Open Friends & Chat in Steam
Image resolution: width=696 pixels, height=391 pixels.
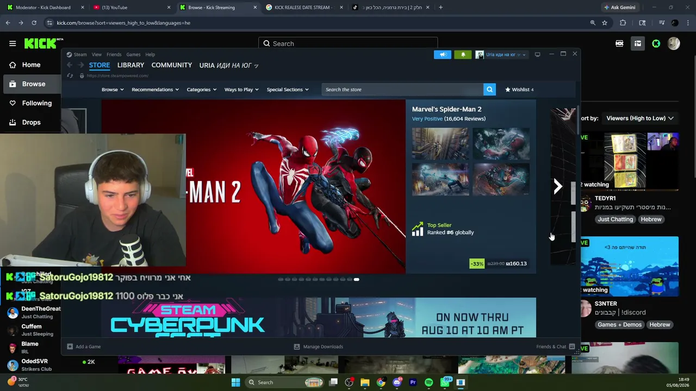(555, 346)
